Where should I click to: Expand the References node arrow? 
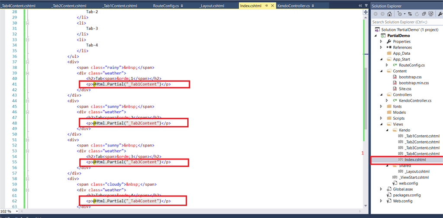tap(381, 47)
